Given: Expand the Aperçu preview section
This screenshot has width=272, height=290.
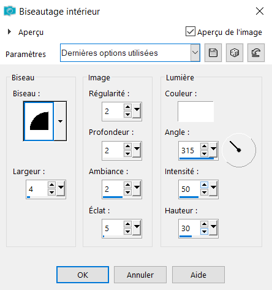Looking at the screenshot, I should point(9,32).
